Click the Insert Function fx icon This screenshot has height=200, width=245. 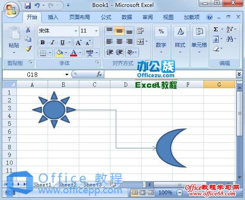[x=99, y=74]
